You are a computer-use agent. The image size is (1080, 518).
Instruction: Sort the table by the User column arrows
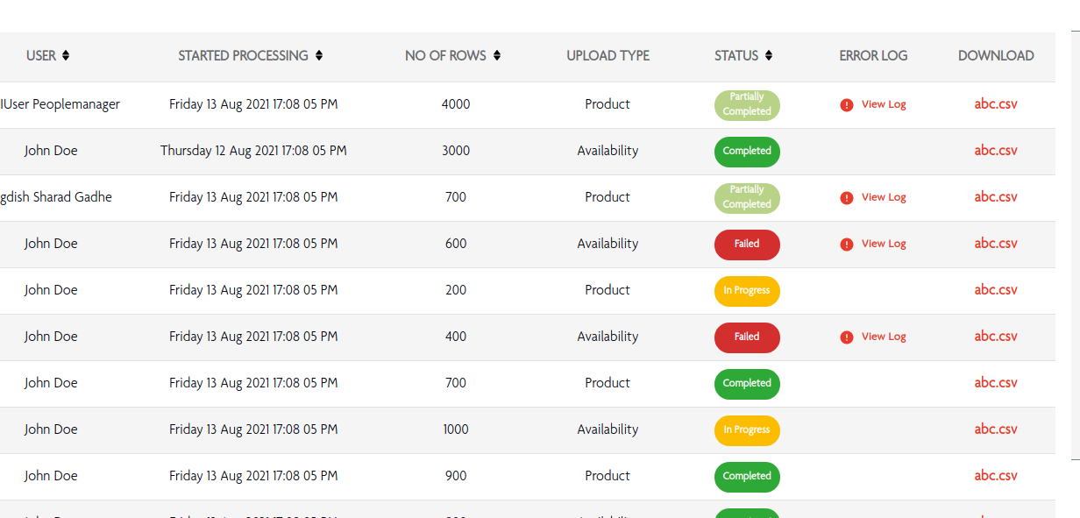tap(66, 56)
